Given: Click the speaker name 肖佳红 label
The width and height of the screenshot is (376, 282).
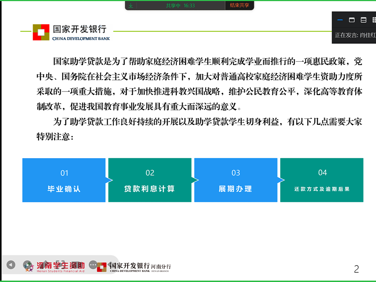Looking at the screenshot, I should pos(364,35).
